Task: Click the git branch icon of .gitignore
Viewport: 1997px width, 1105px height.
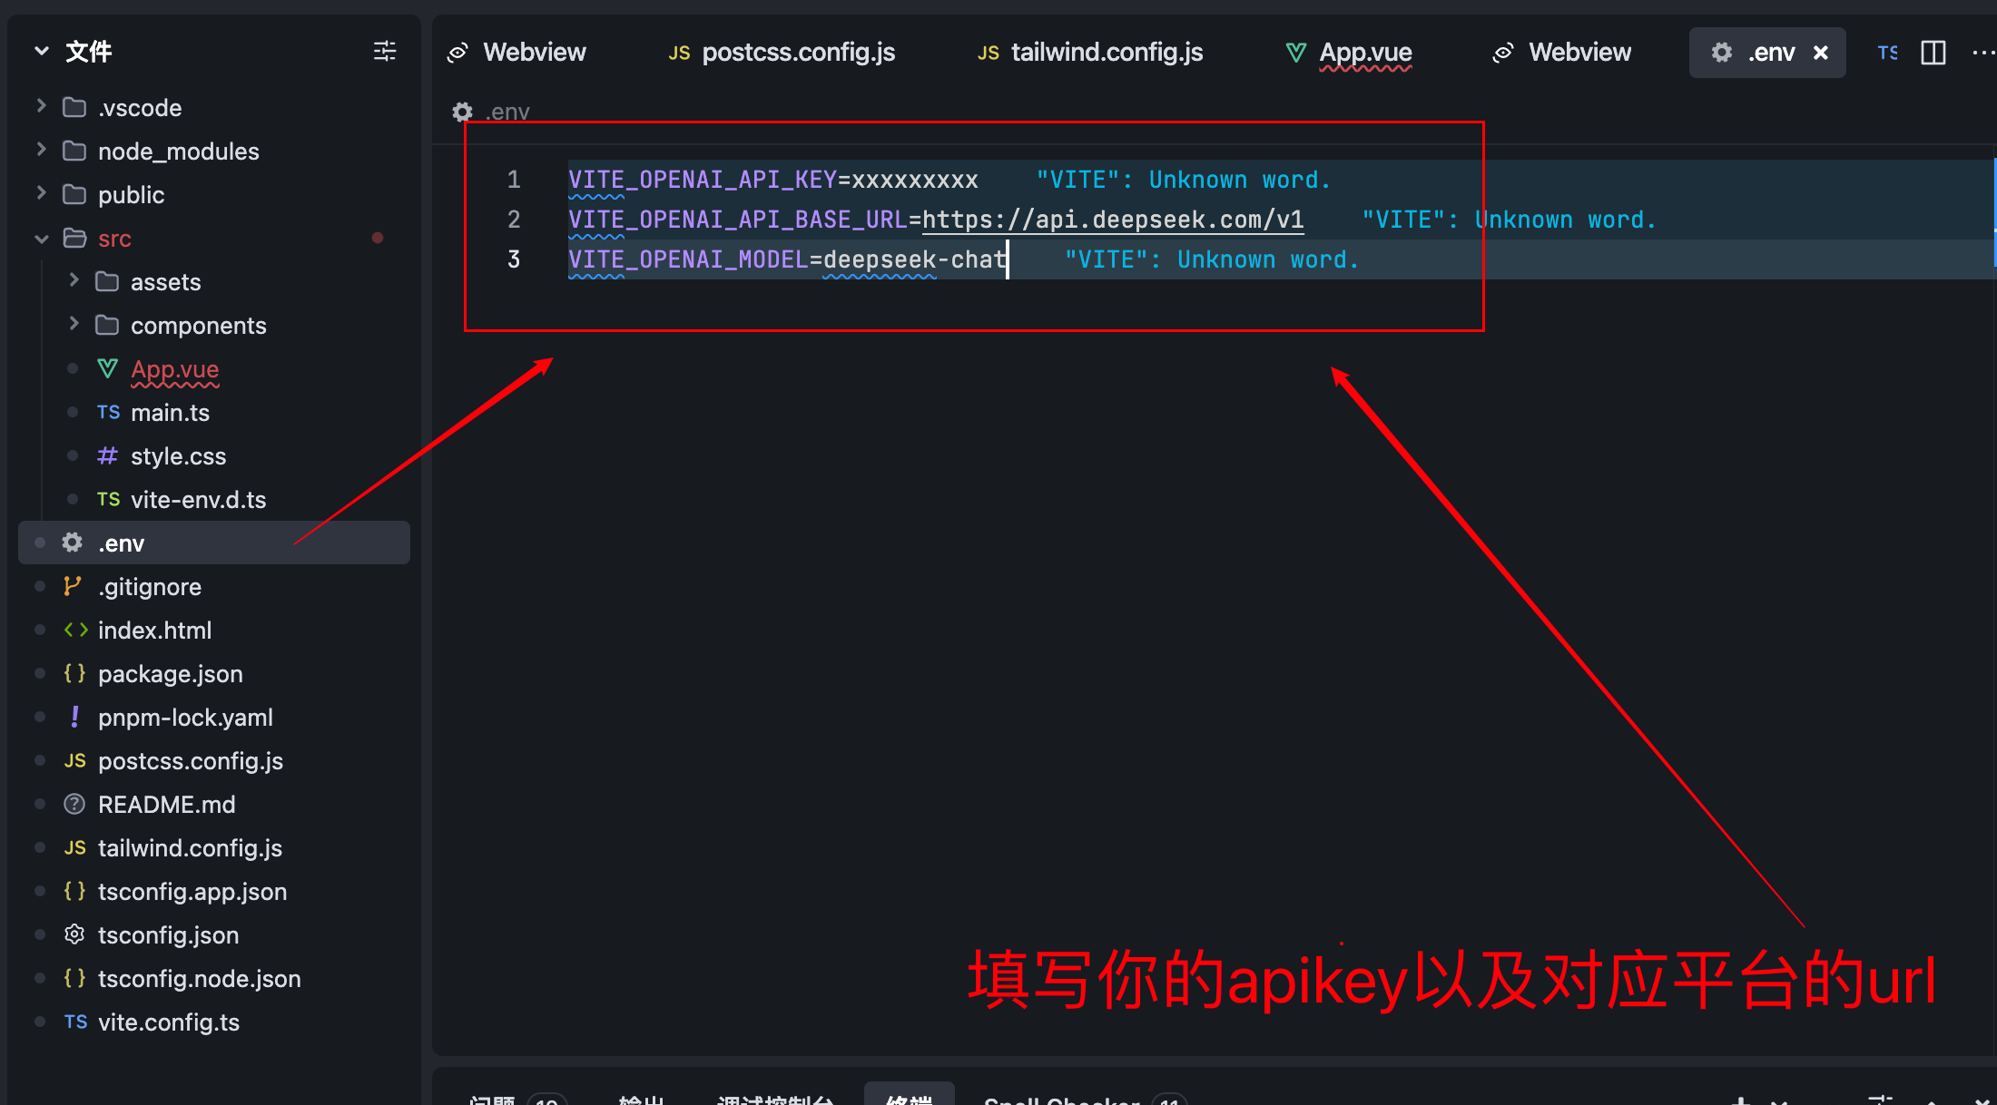Action: (x=73, y=586)
